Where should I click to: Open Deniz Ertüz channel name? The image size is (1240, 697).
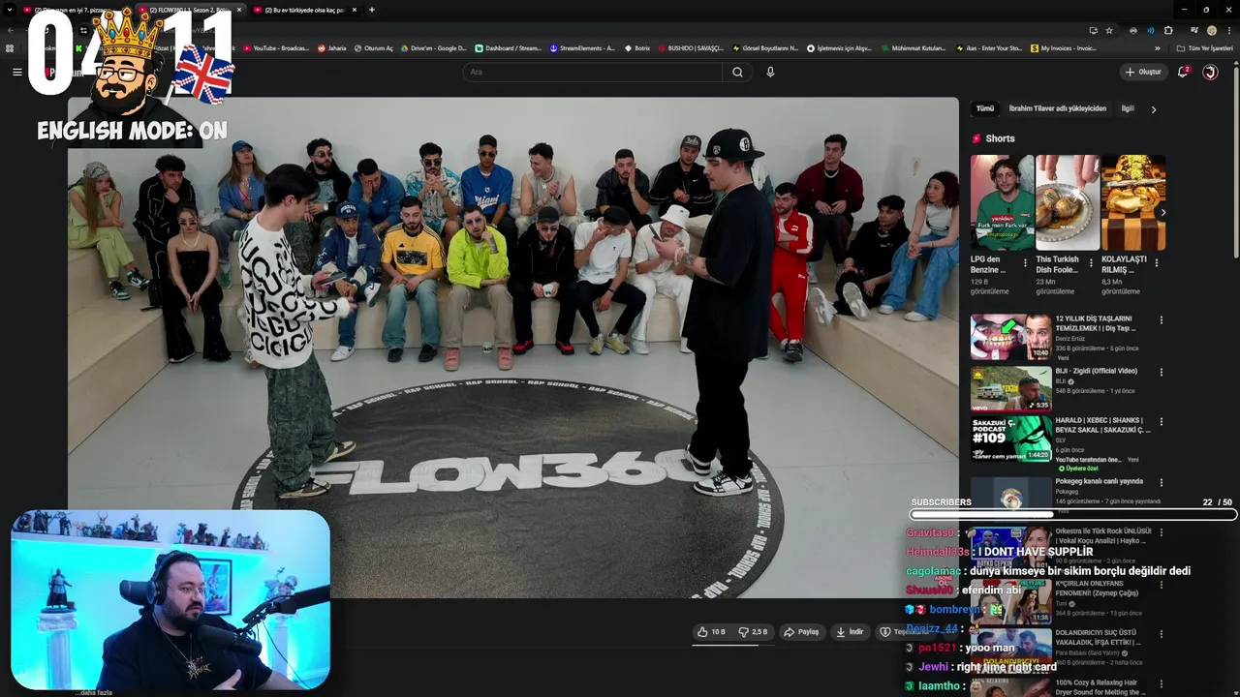1071,339
